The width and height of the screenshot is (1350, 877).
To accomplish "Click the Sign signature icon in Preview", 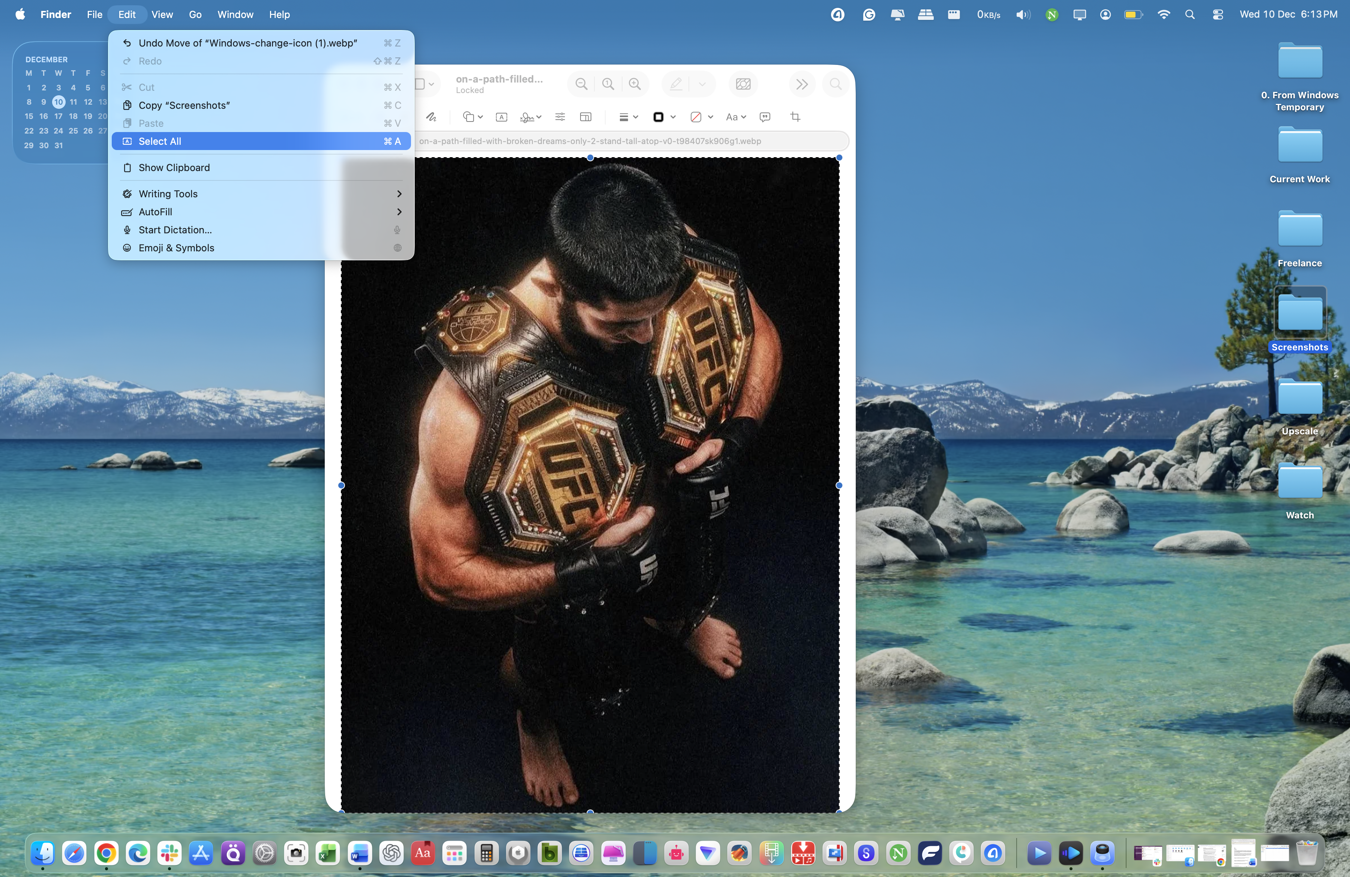I will pyautogui.click(x=526, y=117).
